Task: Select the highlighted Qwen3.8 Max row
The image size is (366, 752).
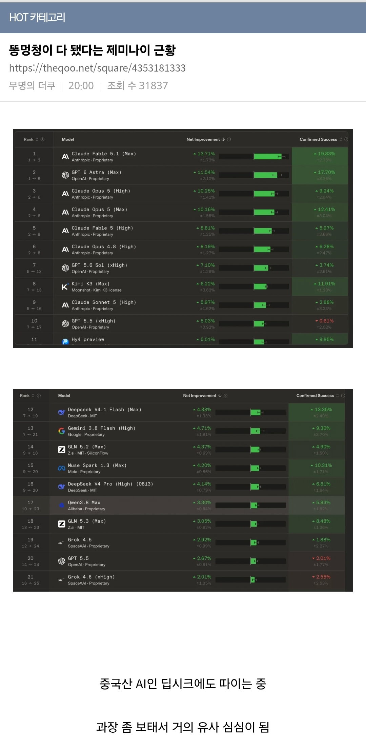Action: tap(179, 506)
